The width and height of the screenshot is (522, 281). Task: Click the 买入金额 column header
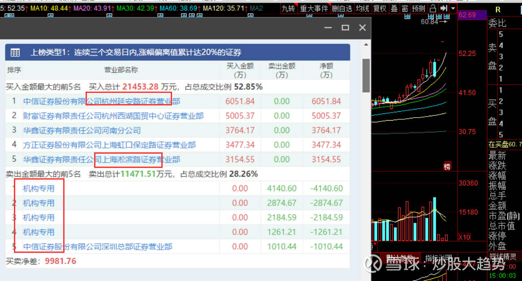240,70
